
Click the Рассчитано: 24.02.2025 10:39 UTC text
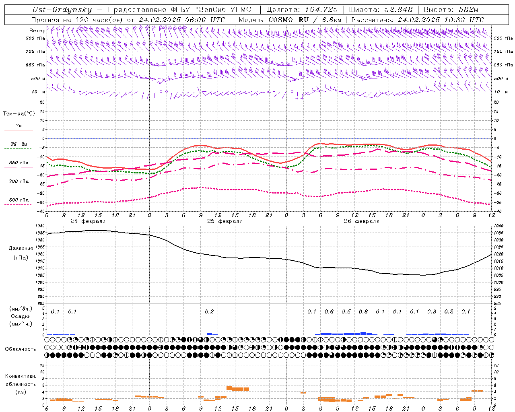point(418,20)
